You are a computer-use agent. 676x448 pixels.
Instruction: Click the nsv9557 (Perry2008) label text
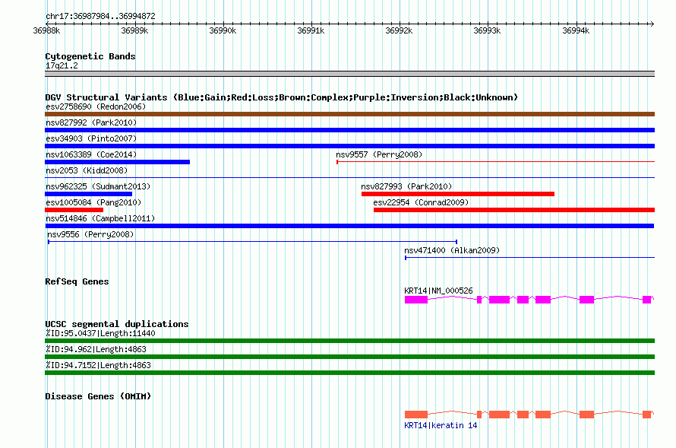point(379,154)
